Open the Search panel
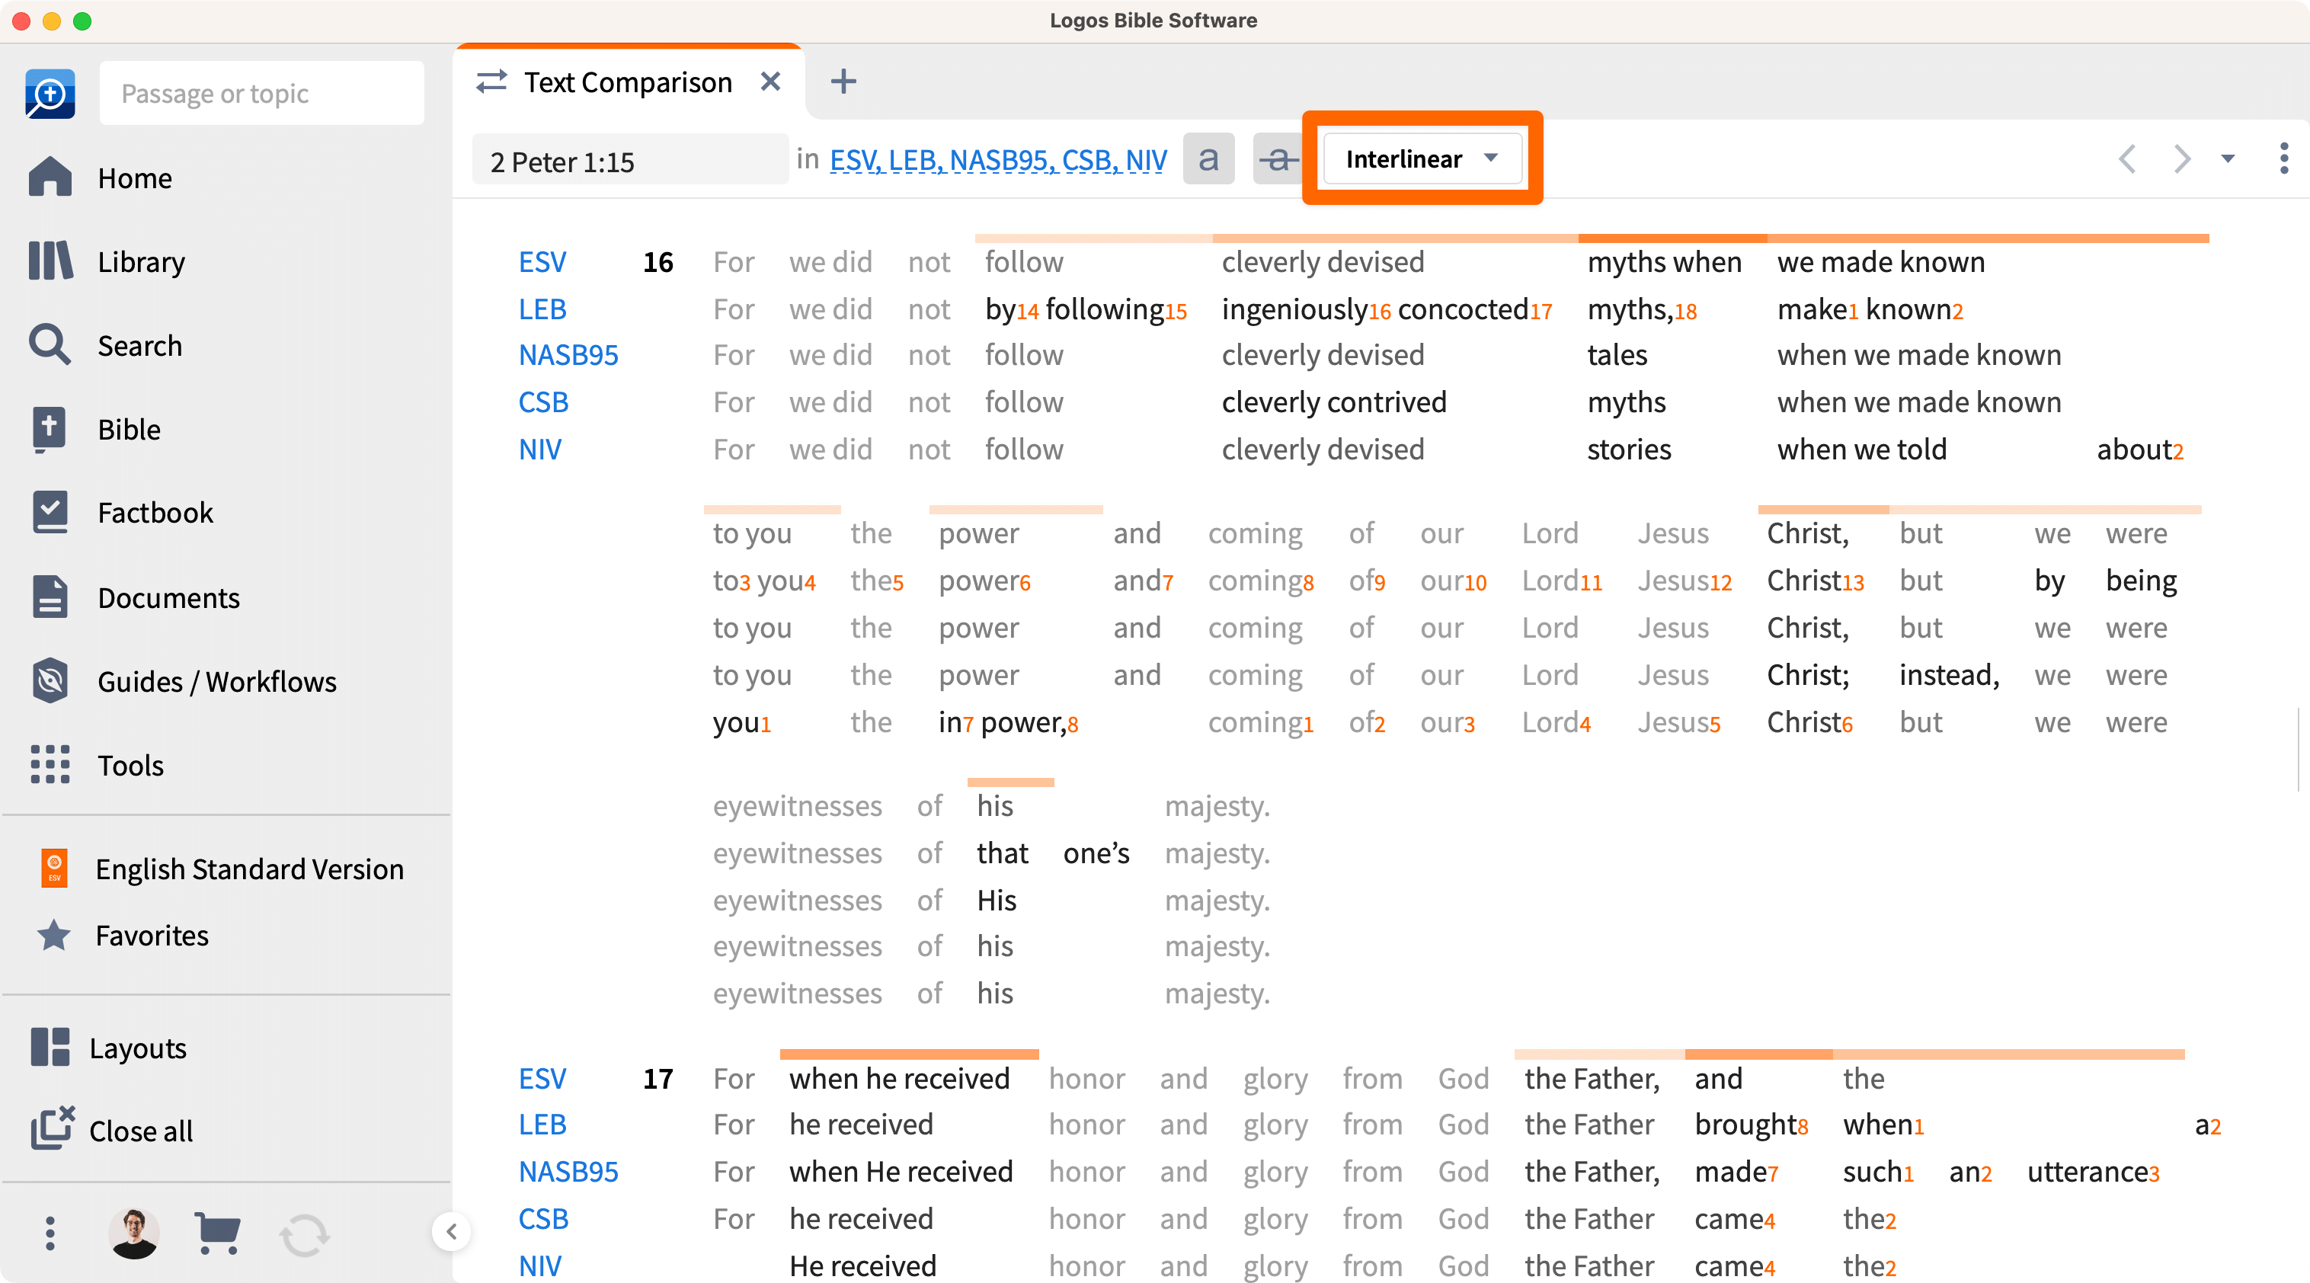Viewport: 2310px width, 1283px height. coord(104,345)
